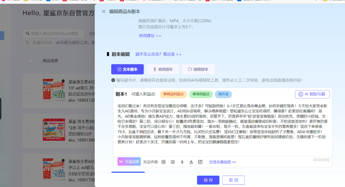Screen dimensions: 345x187
Task: Switch to the 音频脚本 tab
Action: (163, 69)
